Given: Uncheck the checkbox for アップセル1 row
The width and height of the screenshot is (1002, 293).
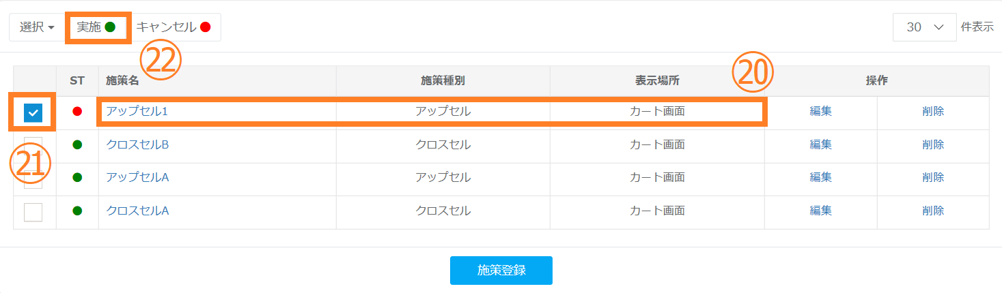Looking at the screenshot, I should click(33, 112).
